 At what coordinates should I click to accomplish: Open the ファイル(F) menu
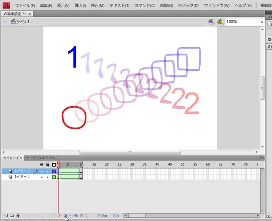[25, 5]
